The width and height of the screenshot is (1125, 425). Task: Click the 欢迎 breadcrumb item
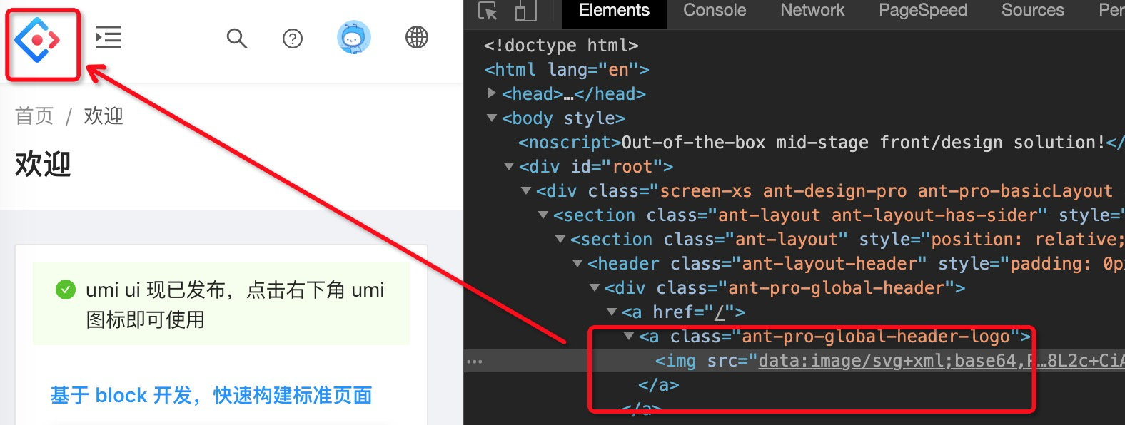(104, 116)
